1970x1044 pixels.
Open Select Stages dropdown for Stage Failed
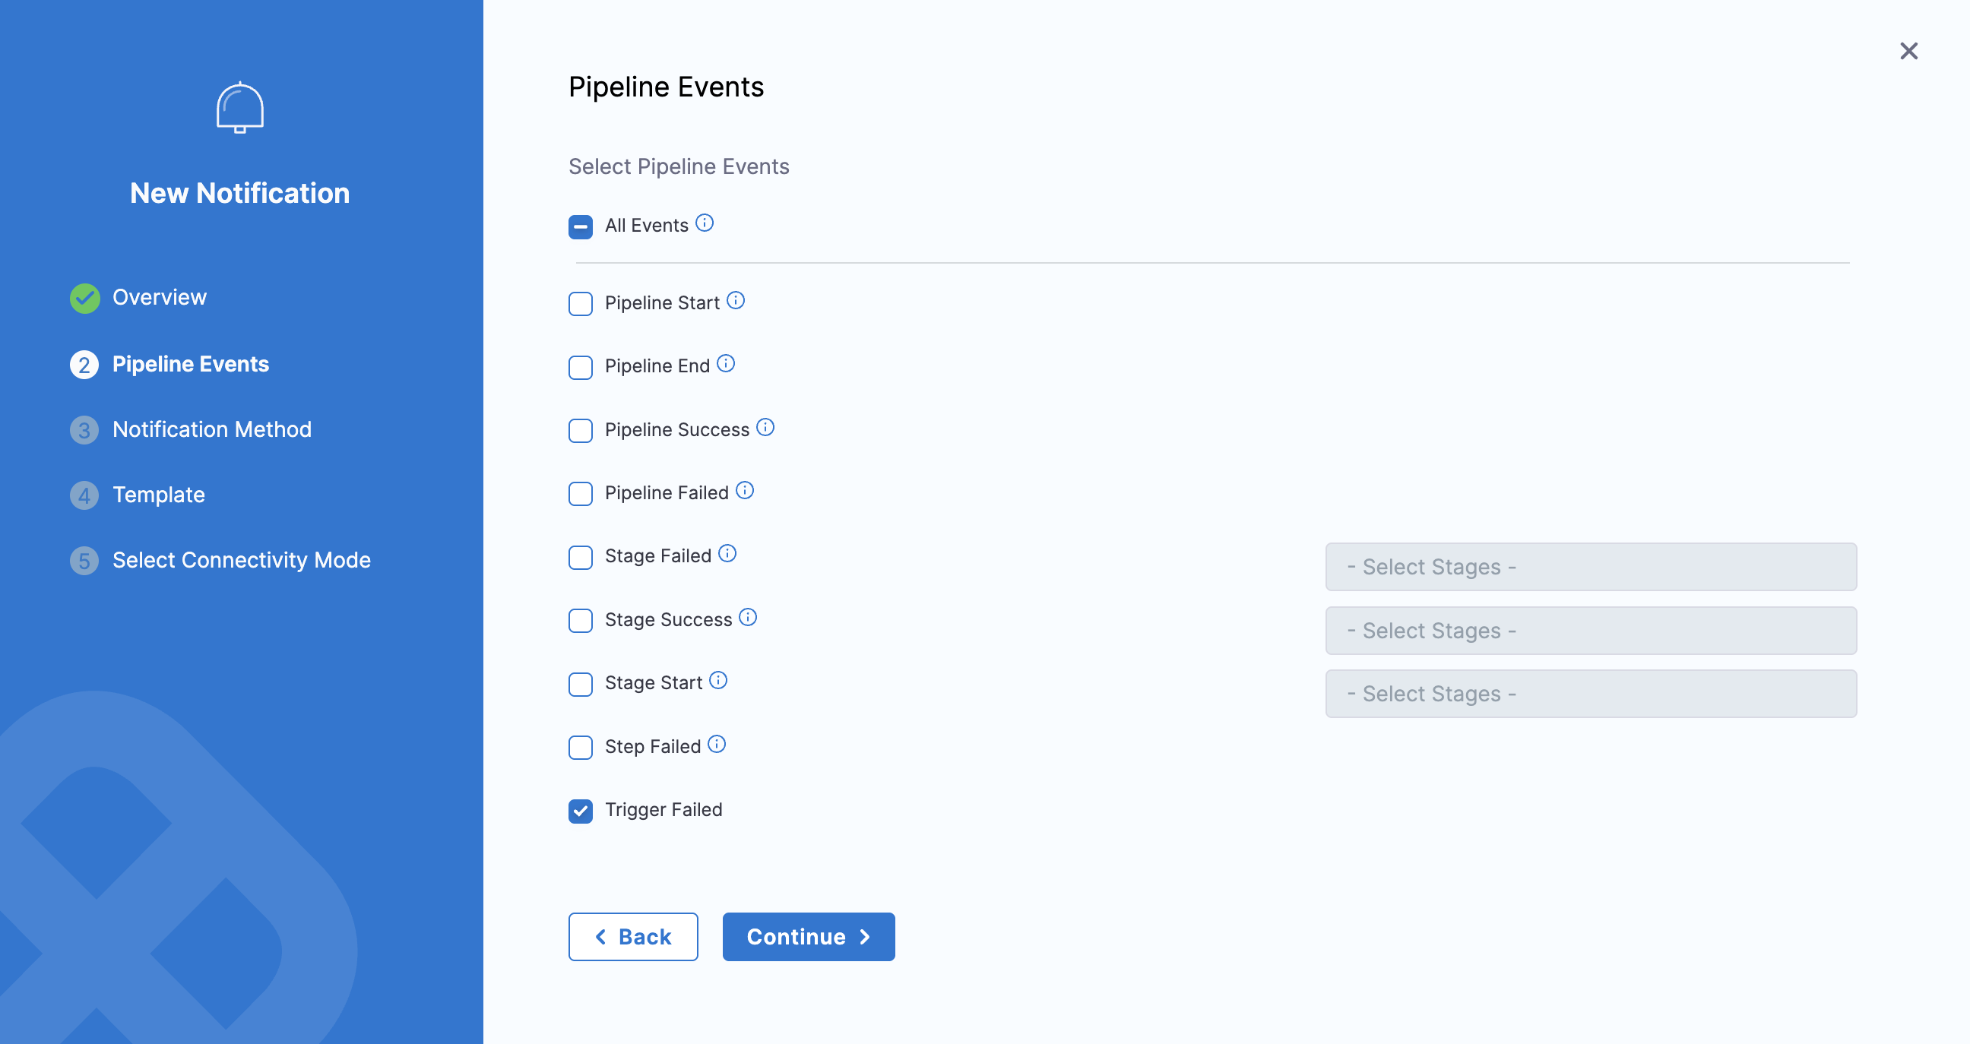point(1591,567)
